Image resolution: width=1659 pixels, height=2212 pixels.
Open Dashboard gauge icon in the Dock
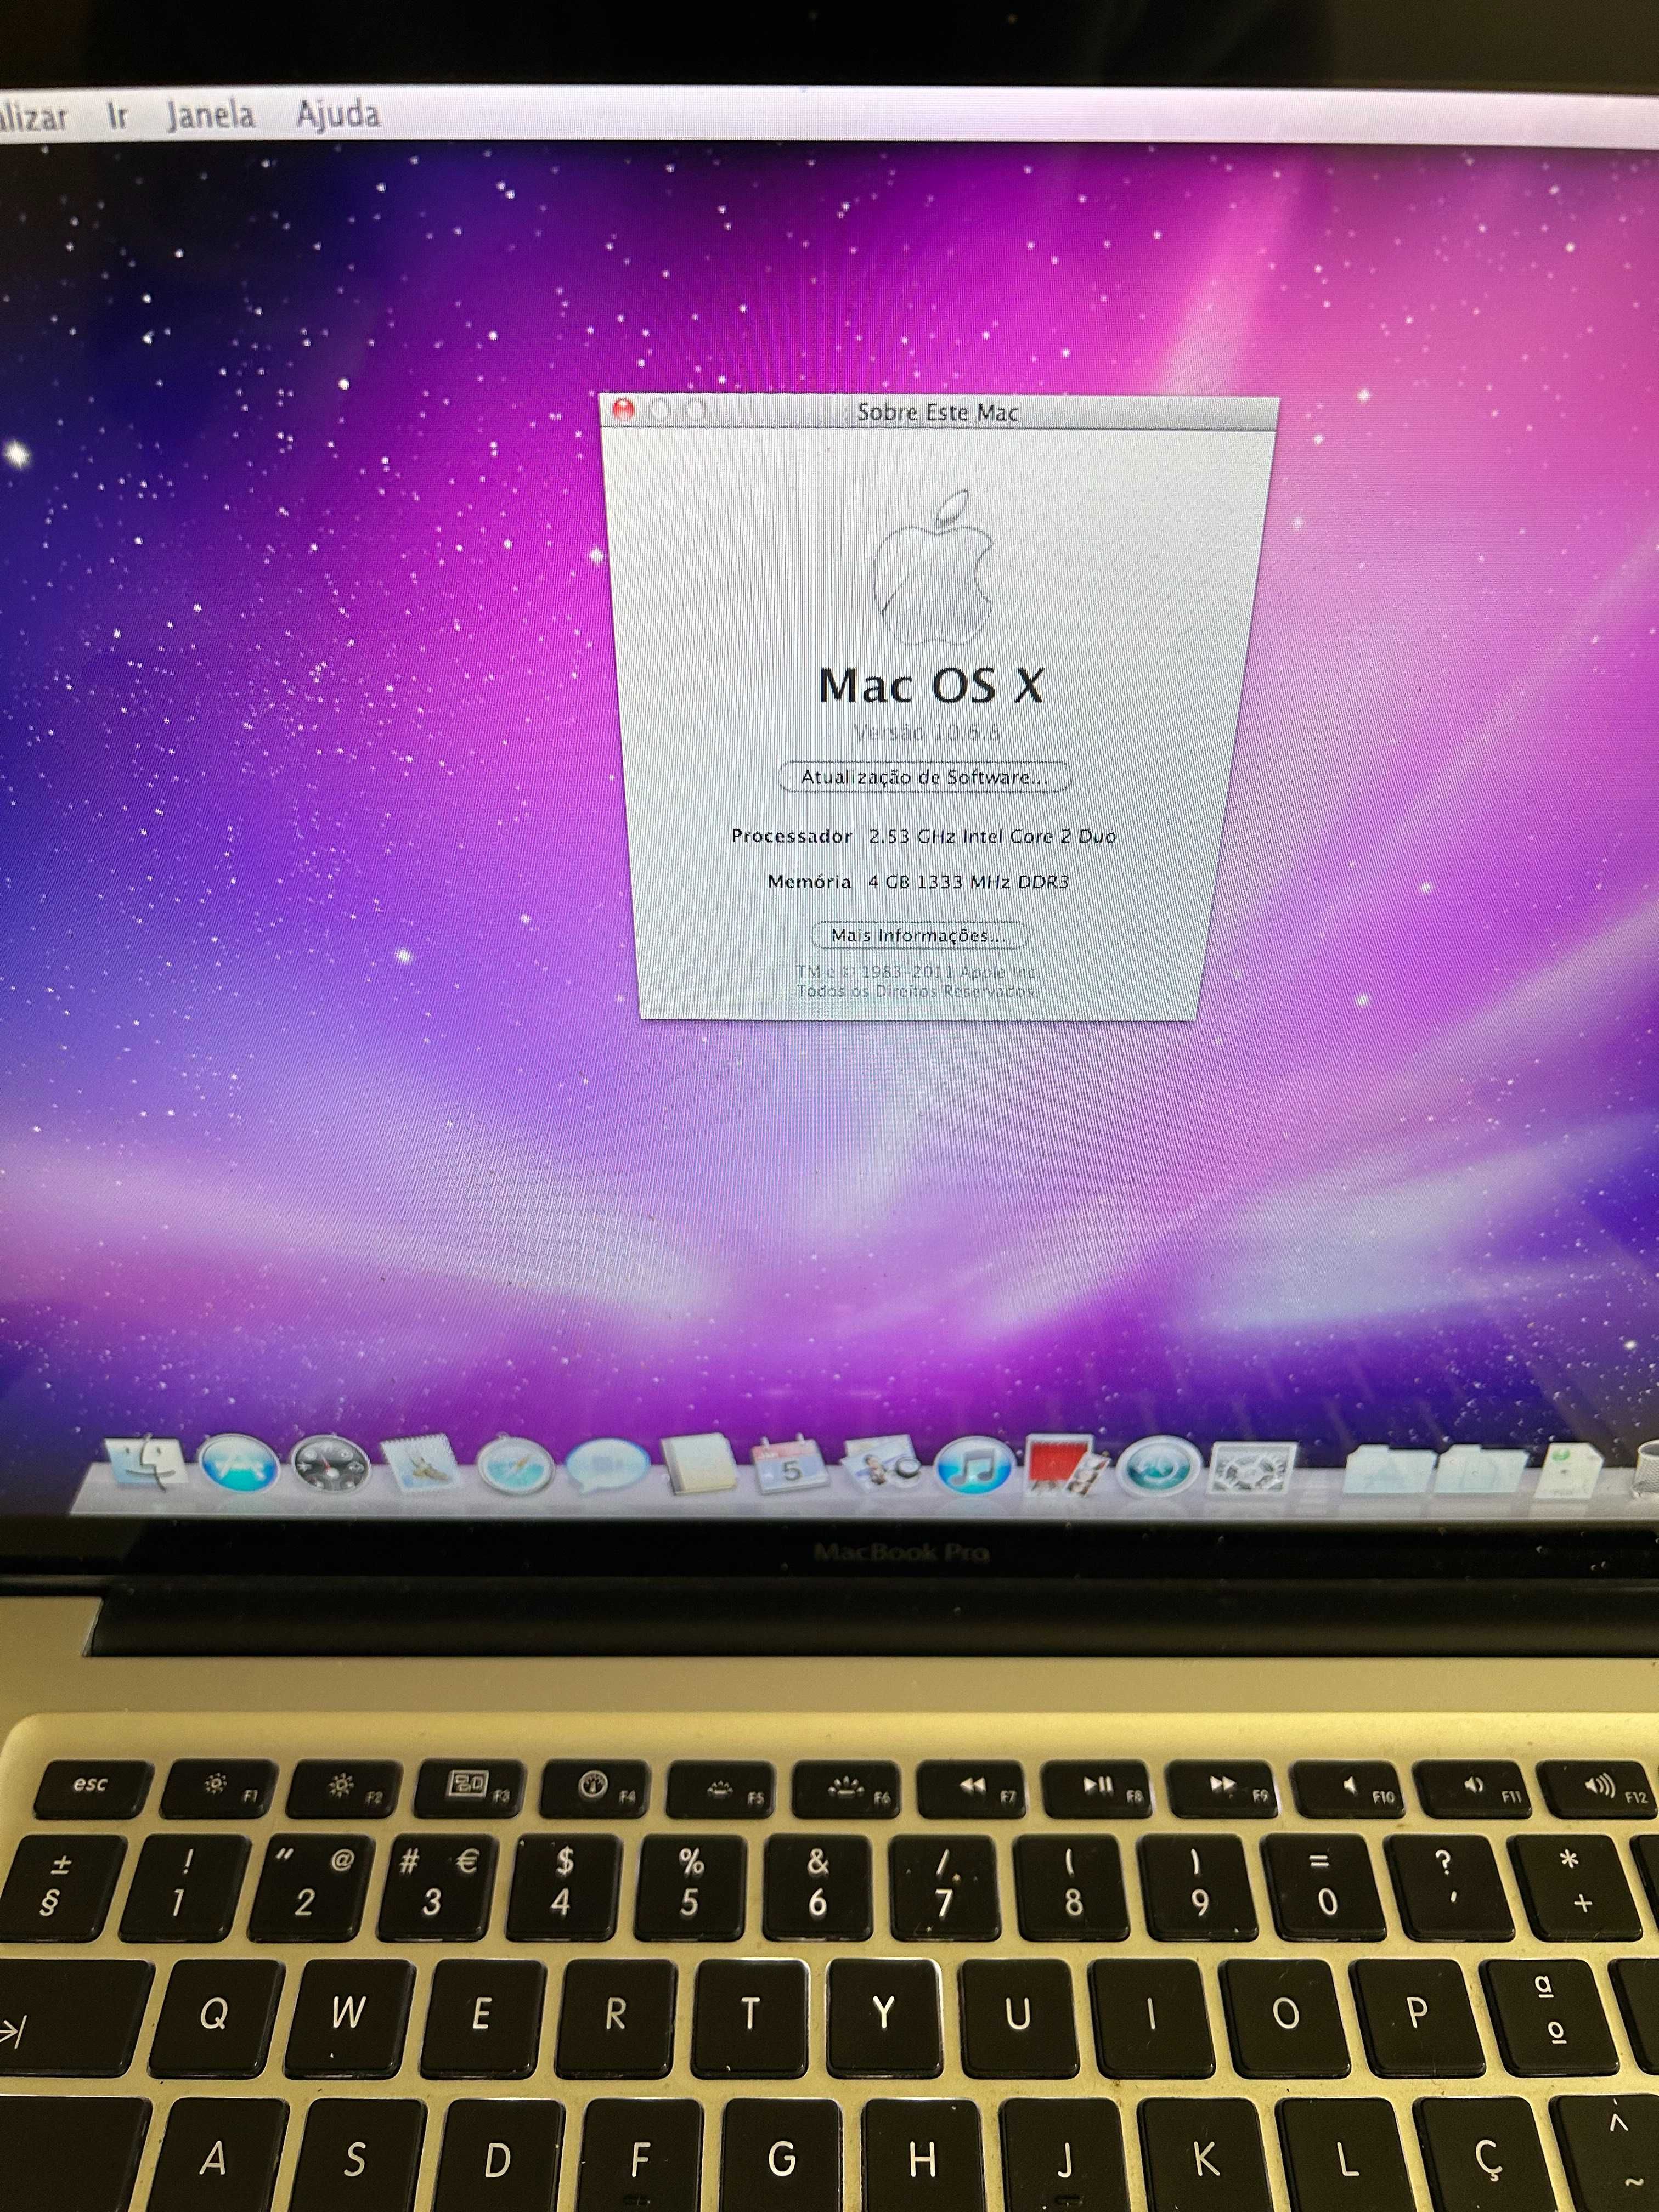tap(331, 1466)
